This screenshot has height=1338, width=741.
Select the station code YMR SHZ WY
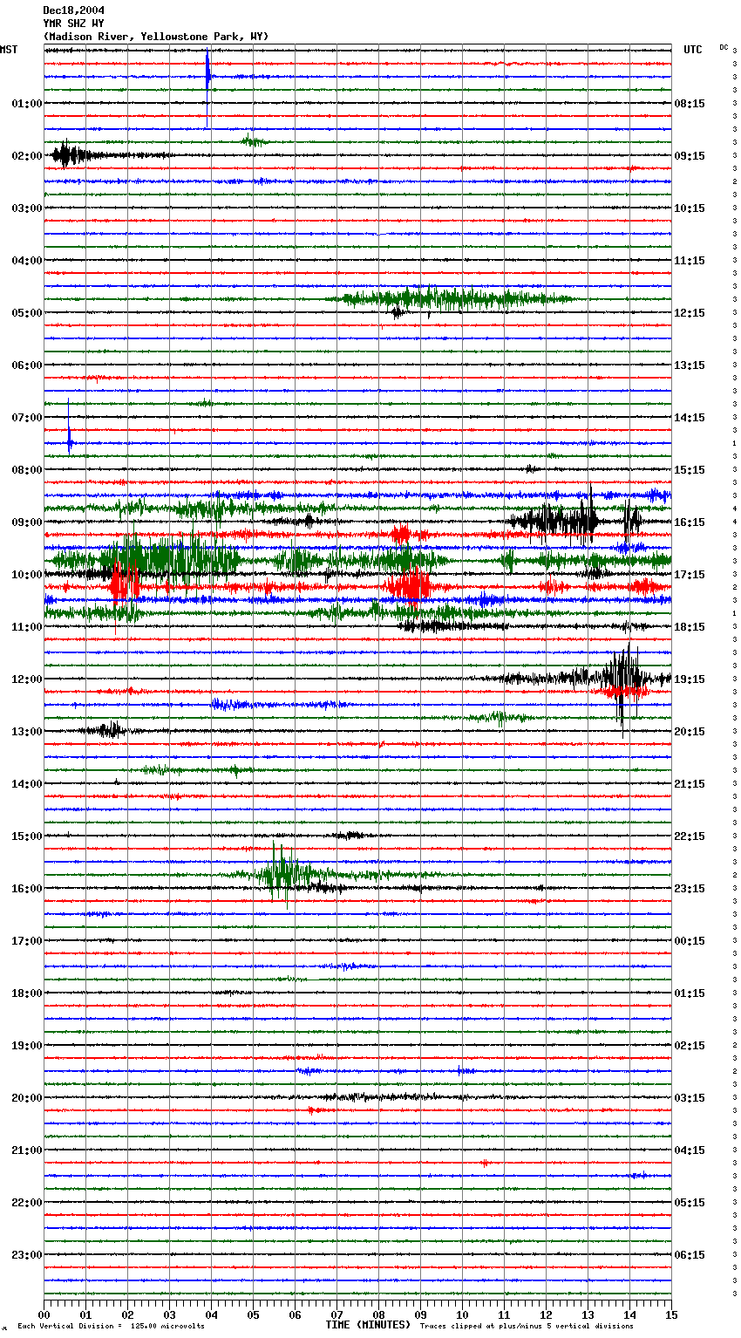pyautogui.click(x=74, y=24)
